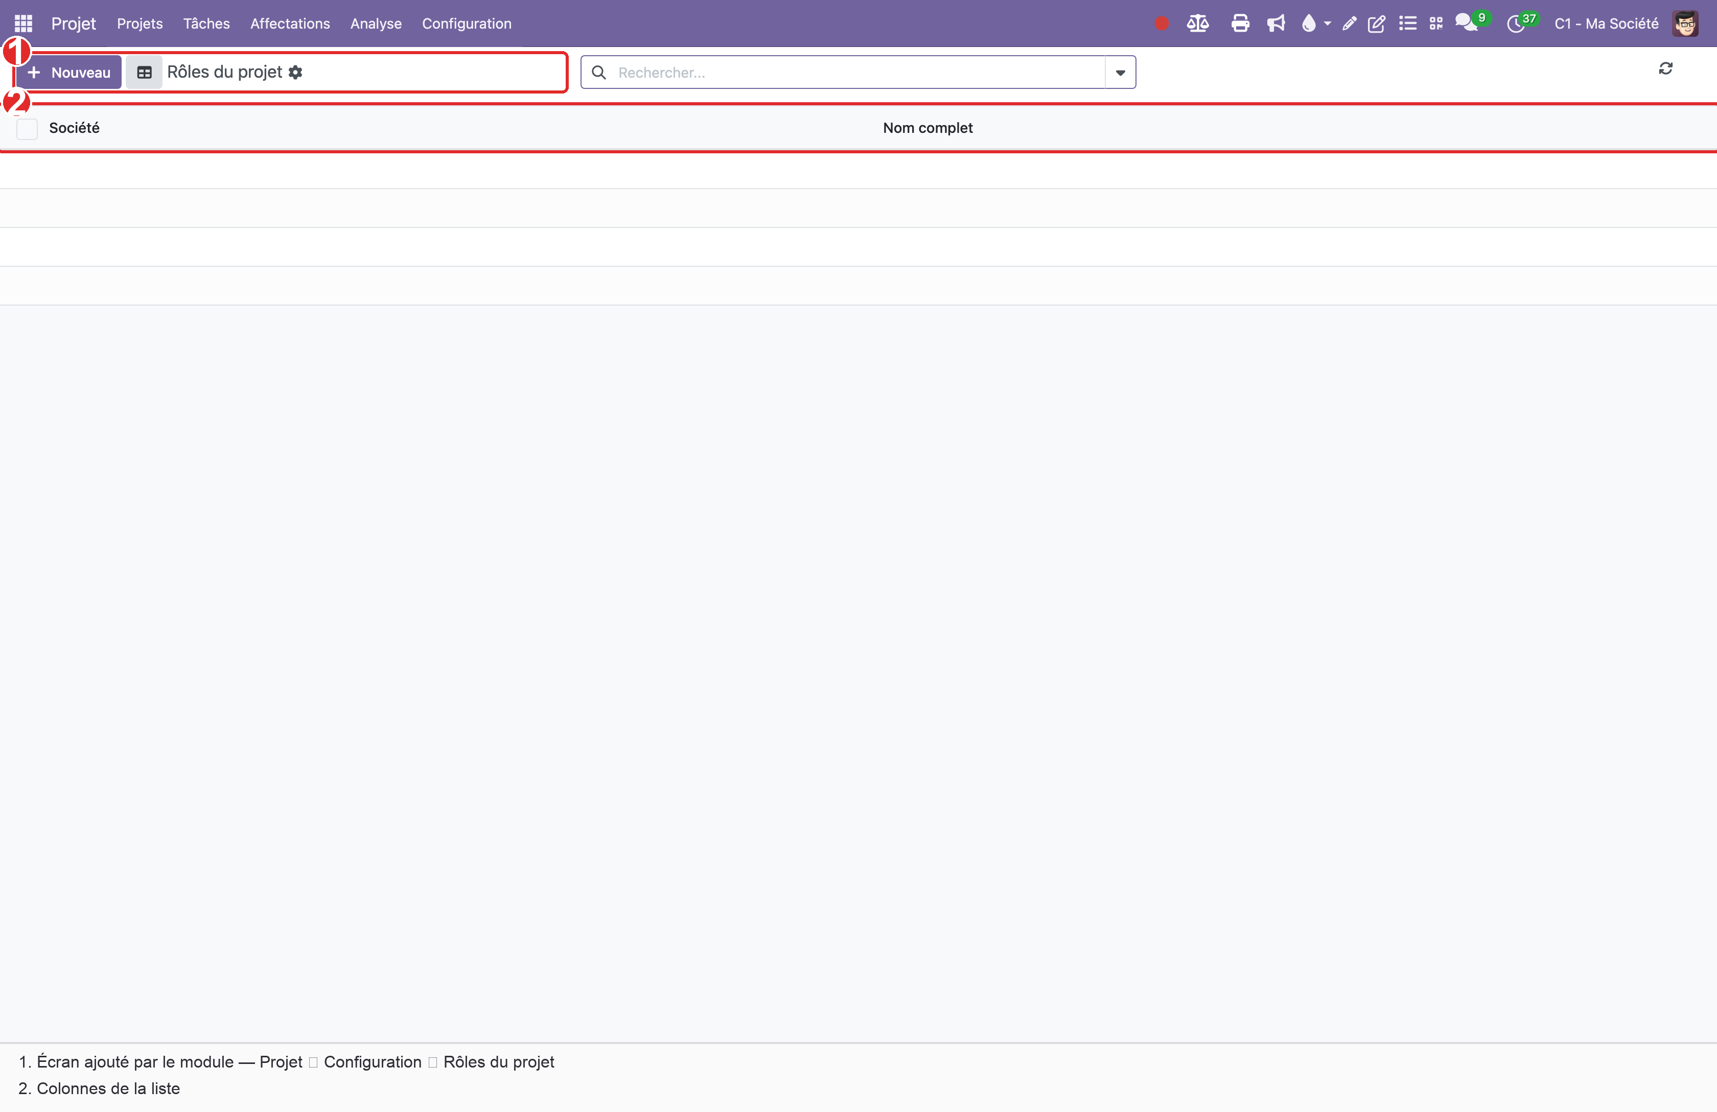Image resolution: width=1717 pixels, height=1112 pixels.
Task: Click the list view icon beside Nouveau
Action: point(144,72)
